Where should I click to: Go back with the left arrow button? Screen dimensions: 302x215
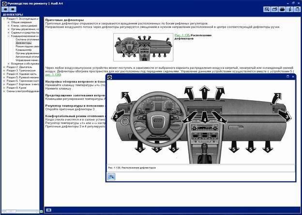[x=5, y=9]
